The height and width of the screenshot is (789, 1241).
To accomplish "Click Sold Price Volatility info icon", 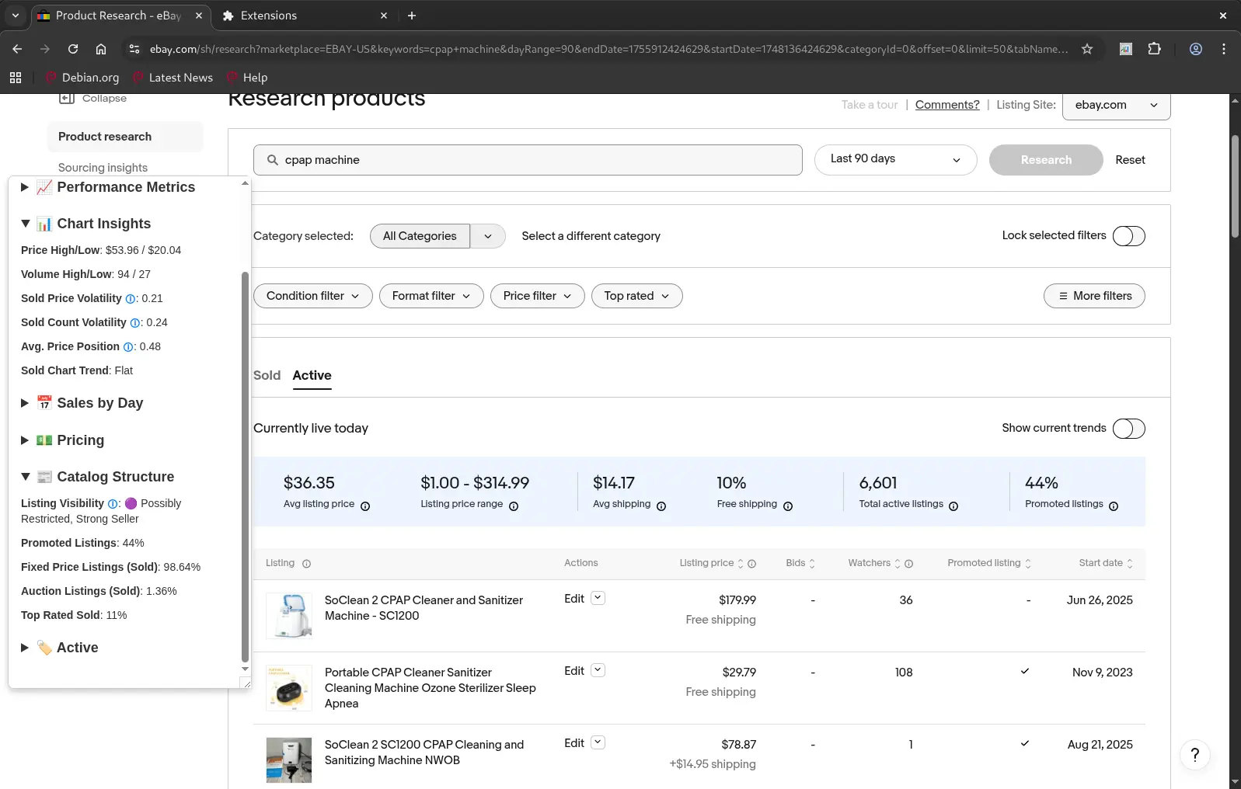I will [x=131, y=299].
